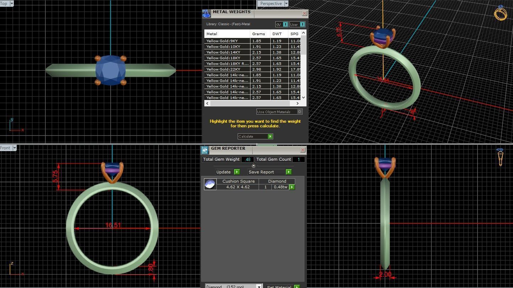Click the DWT column header
Image resolution: width=513 pixels, height=288 pixels.
pyautogui.click(x=279, y=34)
